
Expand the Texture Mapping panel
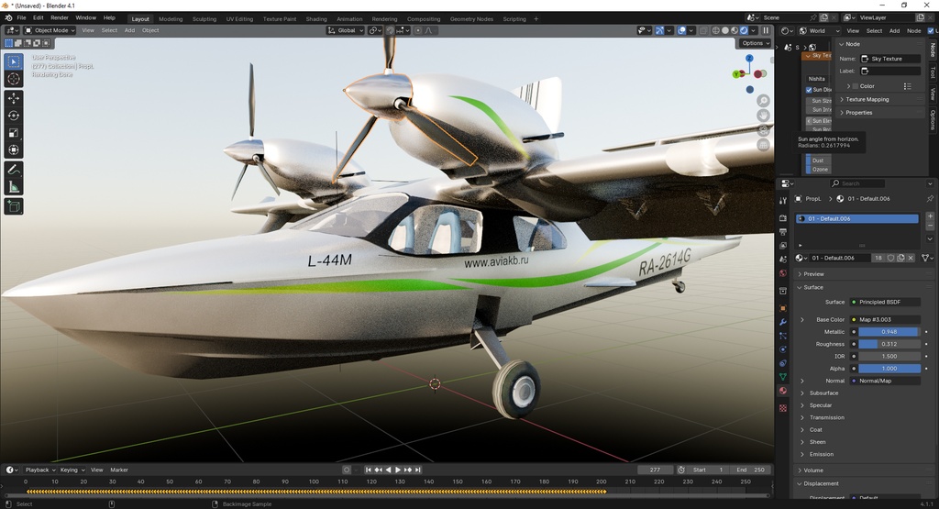coord(867,99)
